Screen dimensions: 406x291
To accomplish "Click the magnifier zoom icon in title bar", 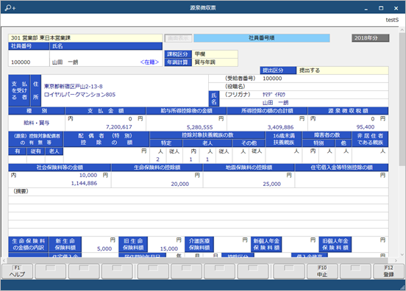I will (x=10, y=8).
